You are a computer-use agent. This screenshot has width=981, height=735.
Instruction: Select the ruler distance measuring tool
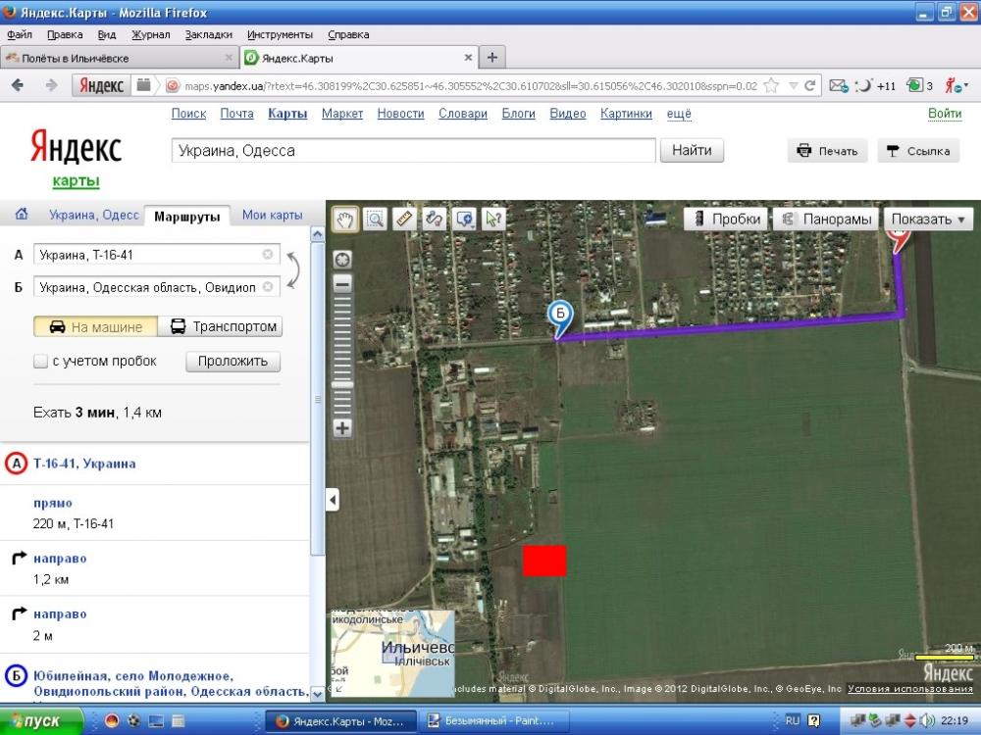pyautogui.click(x=405, y=220)
